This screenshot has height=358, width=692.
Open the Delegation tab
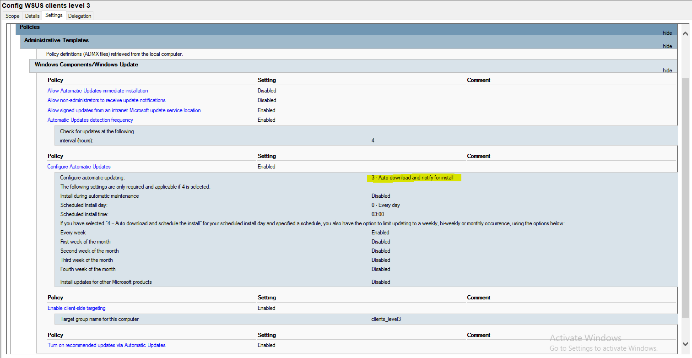(80, 16)
